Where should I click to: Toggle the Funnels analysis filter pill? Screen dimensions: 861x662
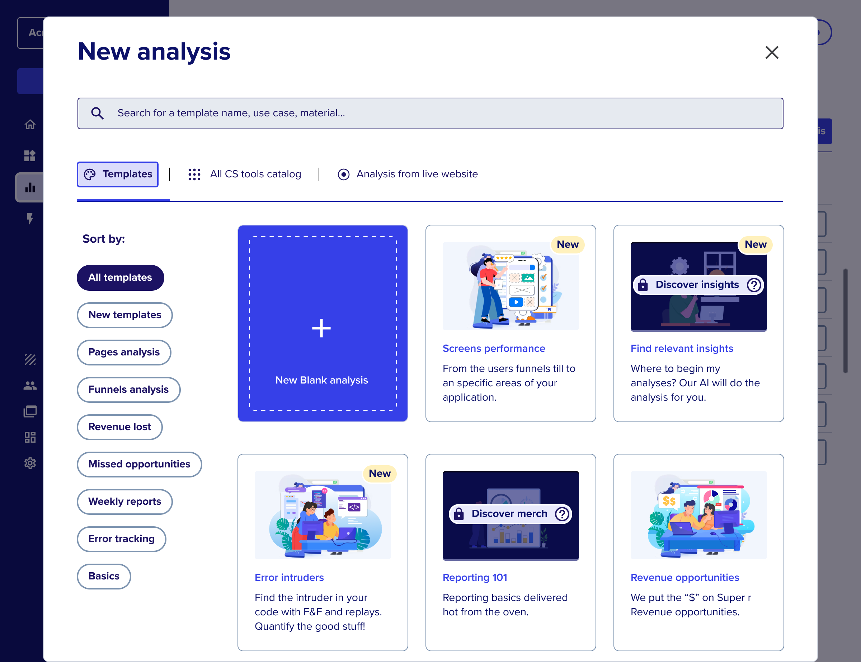[128, 390]
